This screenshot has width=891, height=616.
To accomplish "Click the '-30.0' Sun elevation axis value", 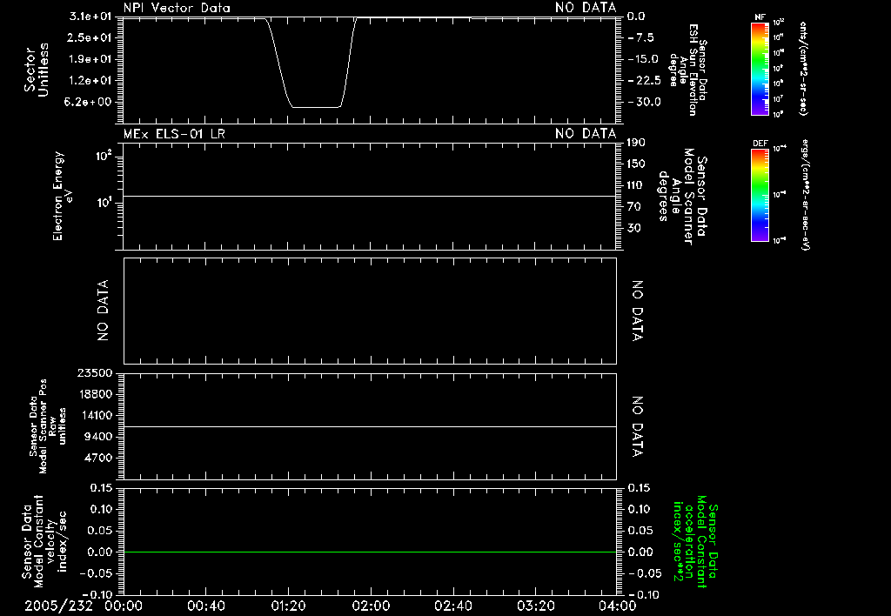I will click(645, 102).
